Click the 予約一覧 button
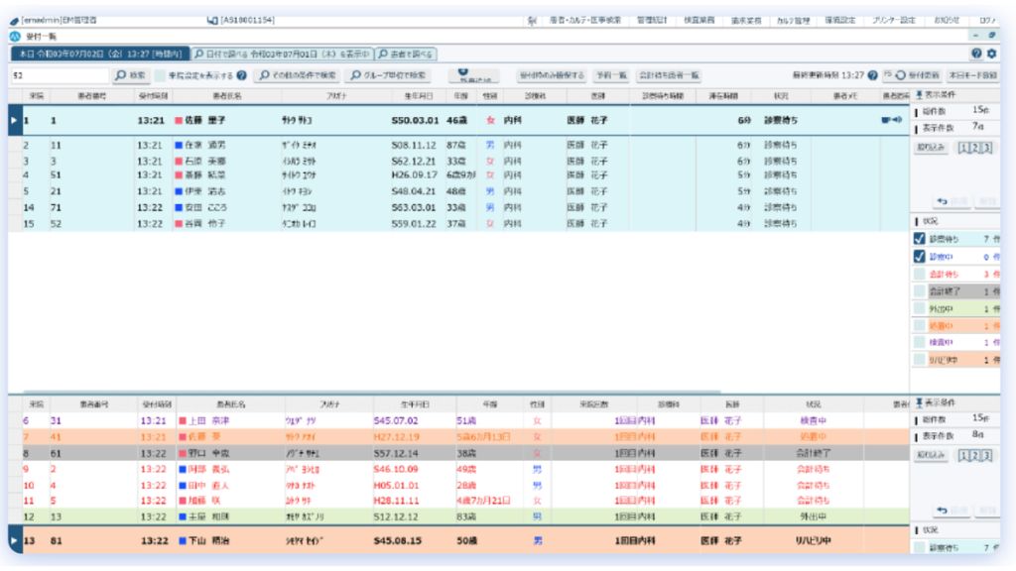 point(609,75)
